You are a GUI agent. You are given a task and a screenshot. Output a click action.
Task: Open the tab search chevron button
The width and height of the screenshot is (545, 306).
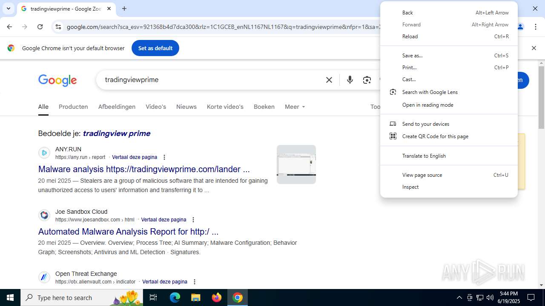click(9, 8)
